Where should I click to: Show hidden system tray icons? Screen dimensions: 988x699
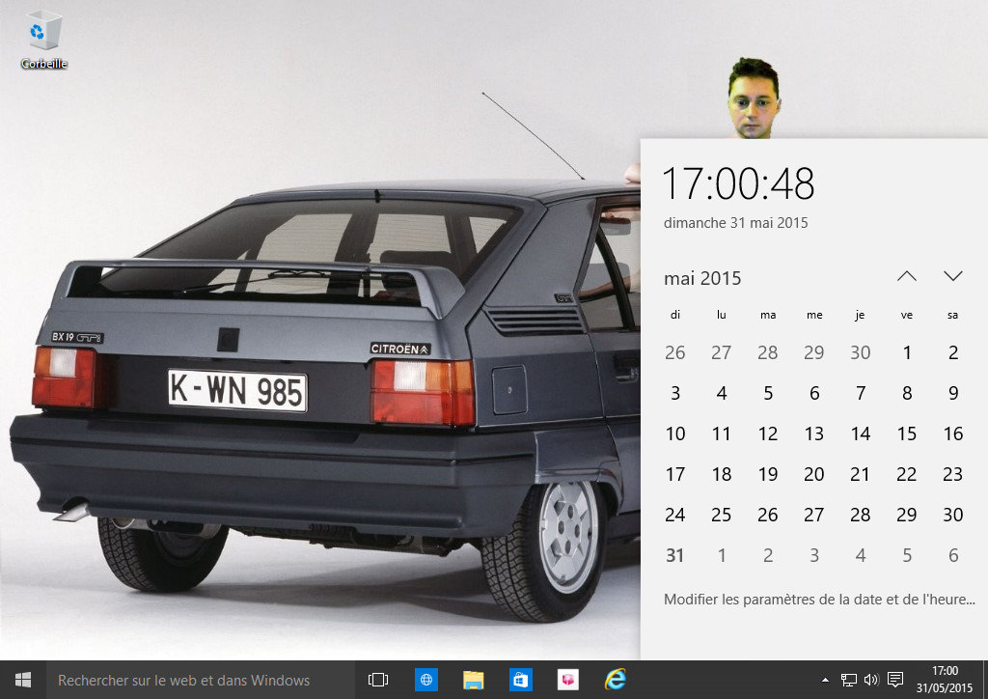pyautogui.click(x=826, y=680)
